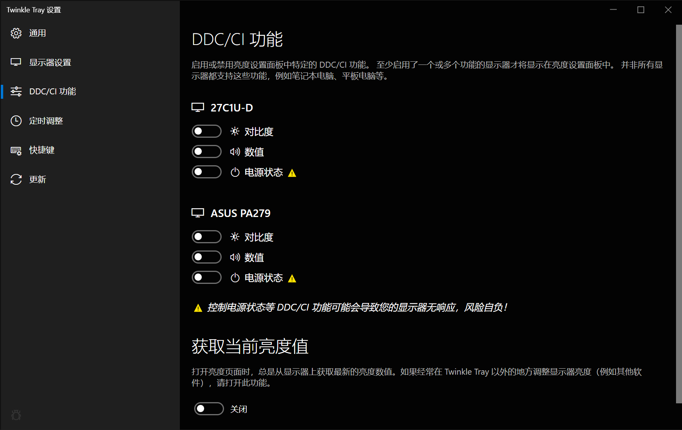Click warning triangle next to 27C1U-D 电源状态
The height and width of the screenshot is (430, 682).
click(x=292, y=173)
